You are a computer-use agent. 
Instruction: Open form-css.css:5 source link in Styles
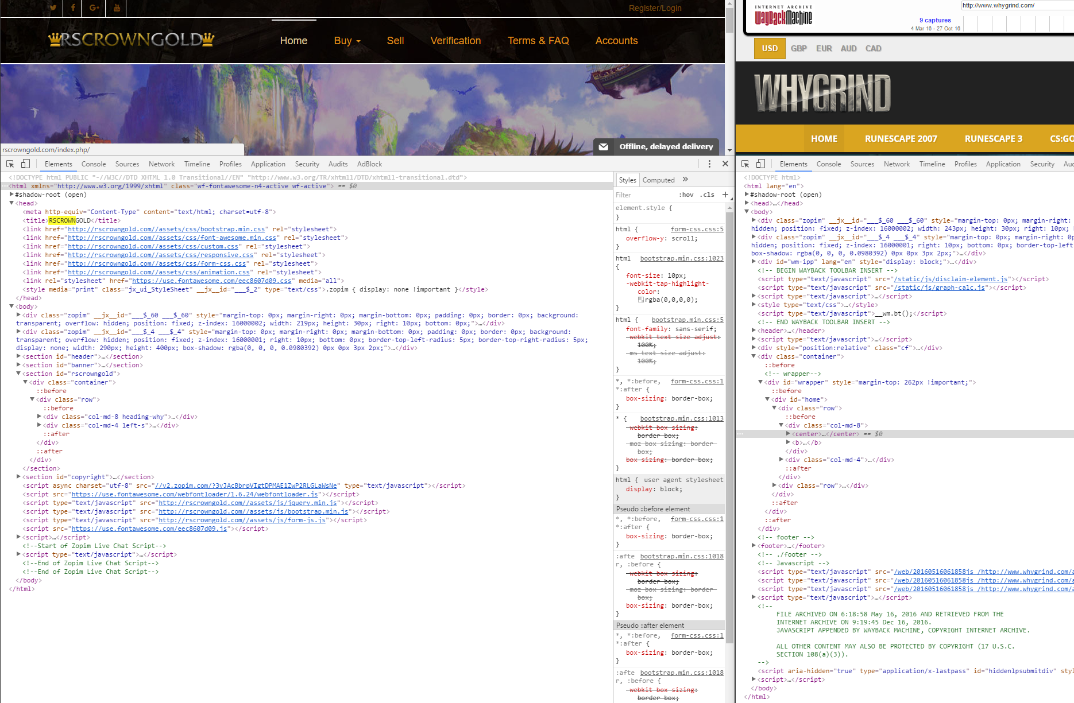tap(697, 229)
